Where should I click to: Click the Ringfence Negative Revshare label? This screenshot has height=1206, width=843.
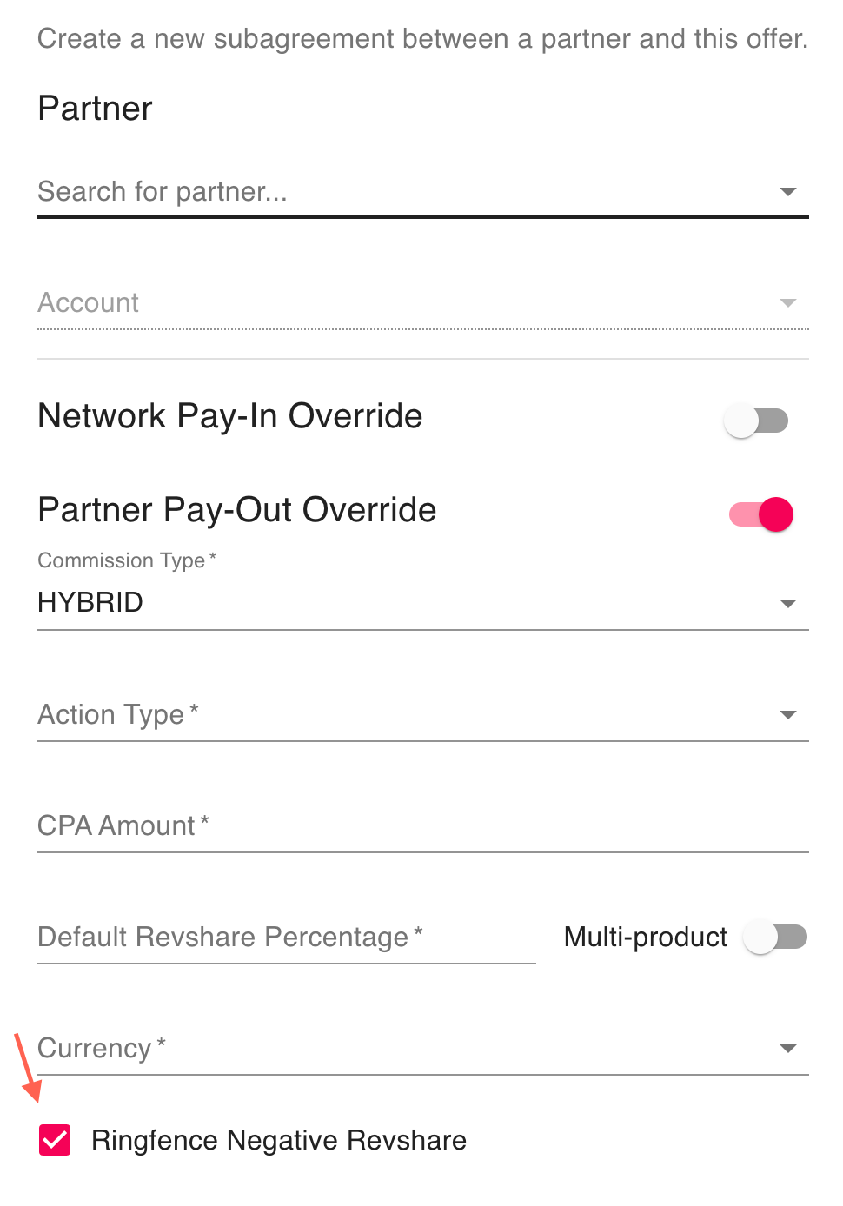point(278,1140)
